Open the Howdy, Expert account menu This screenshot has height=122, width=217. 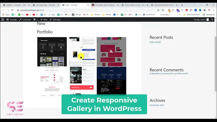coord(201,20)
